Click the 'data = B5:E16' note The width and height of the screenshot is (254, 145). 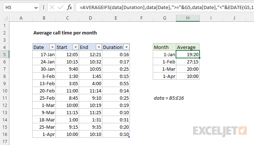[169, 98]
